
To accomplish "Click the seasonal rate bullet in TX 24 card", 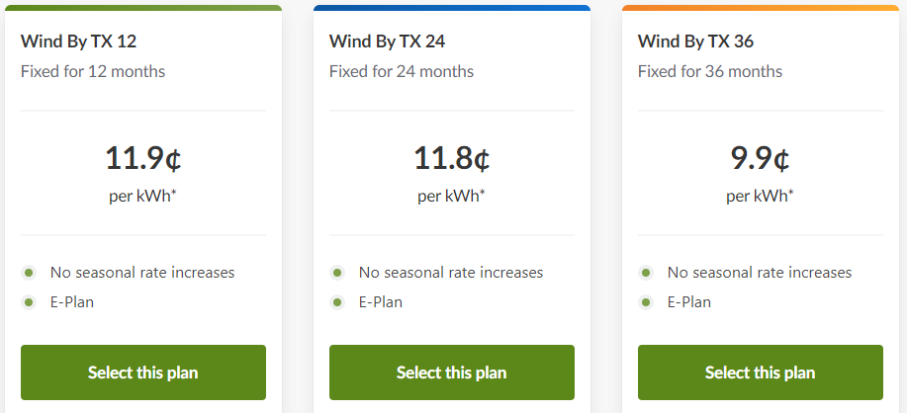I will pyautogui.click(x=338, y=272).
